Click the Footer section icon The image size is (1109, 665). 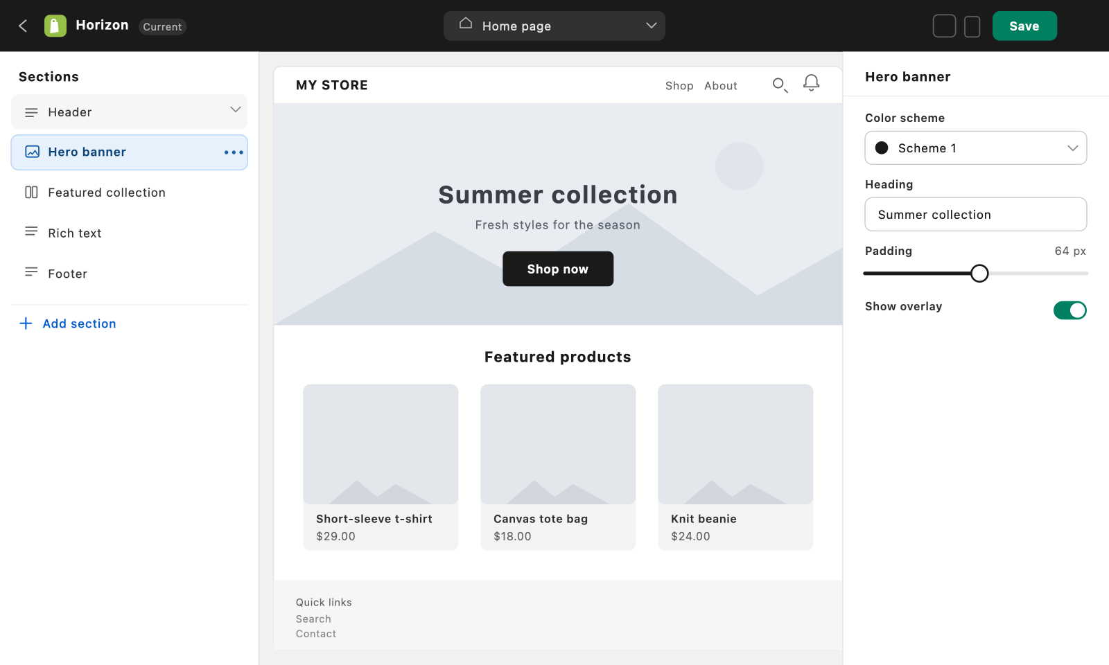pos(31,272)
